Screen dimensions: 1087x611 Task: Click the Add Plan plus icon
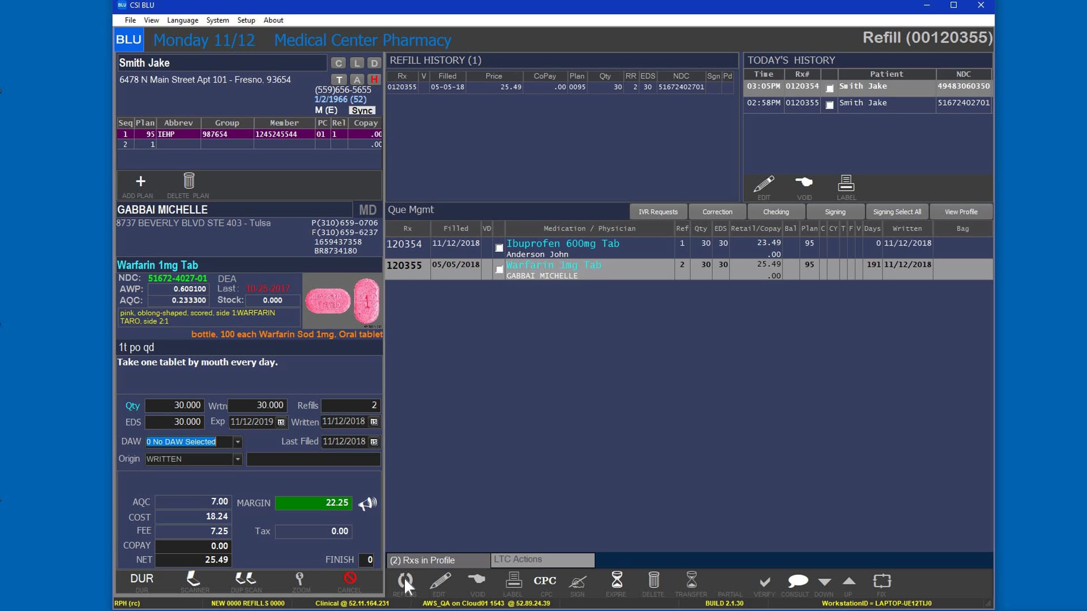pyautogui.click(x=140, y=182)
